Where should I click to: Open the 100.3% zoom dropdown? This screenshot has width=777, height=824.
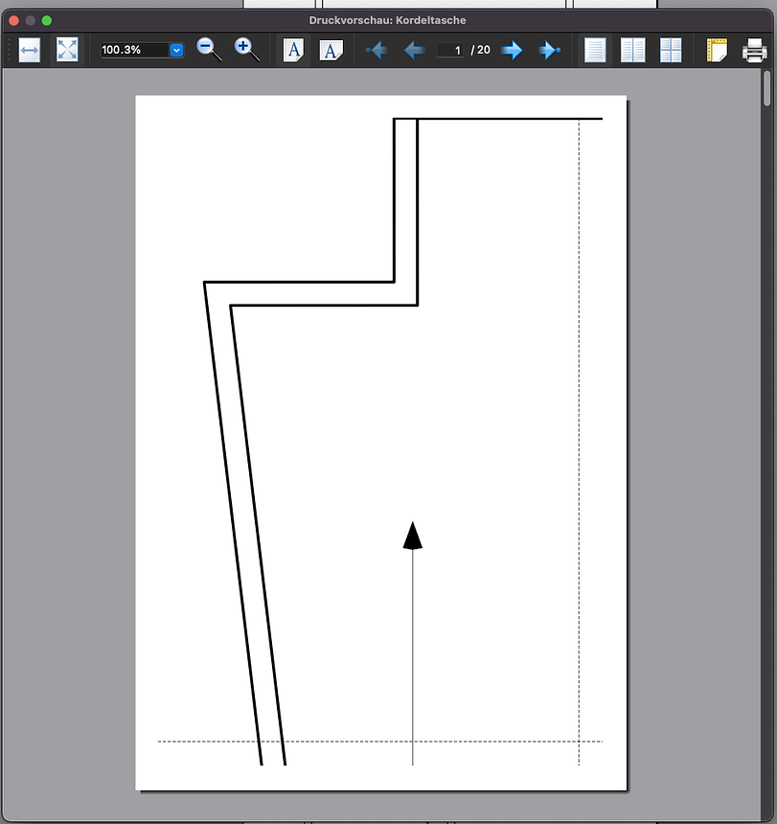pyautogui.click(x=176, y=50)
